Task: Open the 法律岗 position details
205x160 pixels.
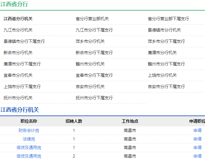Action: tap(29, 139)
